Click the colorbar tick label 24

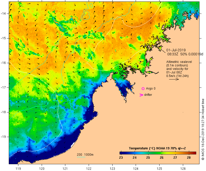[134, 158]
